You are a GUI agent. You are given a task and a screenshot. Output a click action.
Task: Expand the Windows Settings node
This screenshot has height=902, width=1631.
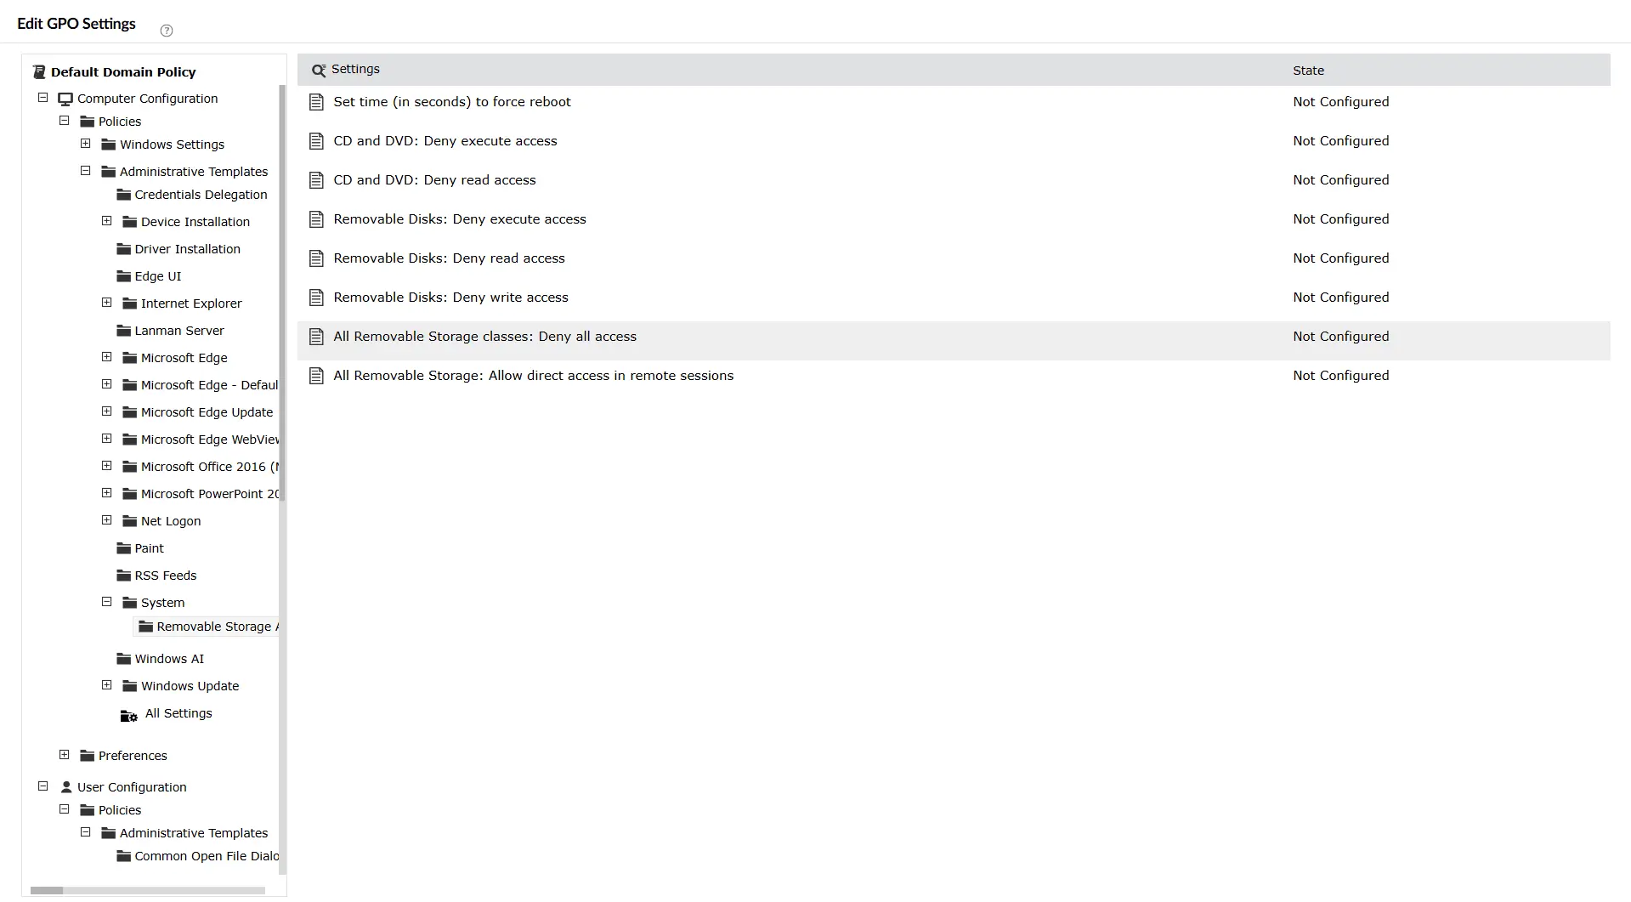pos(85,143)
